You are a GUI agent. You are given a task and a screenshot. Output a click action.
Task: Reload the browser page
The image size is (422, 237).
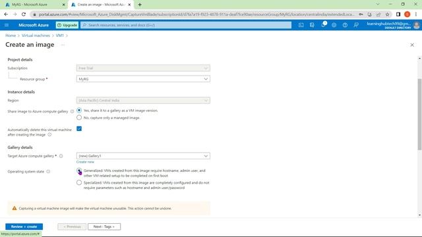pyautogui.click(x=24, y=14)
